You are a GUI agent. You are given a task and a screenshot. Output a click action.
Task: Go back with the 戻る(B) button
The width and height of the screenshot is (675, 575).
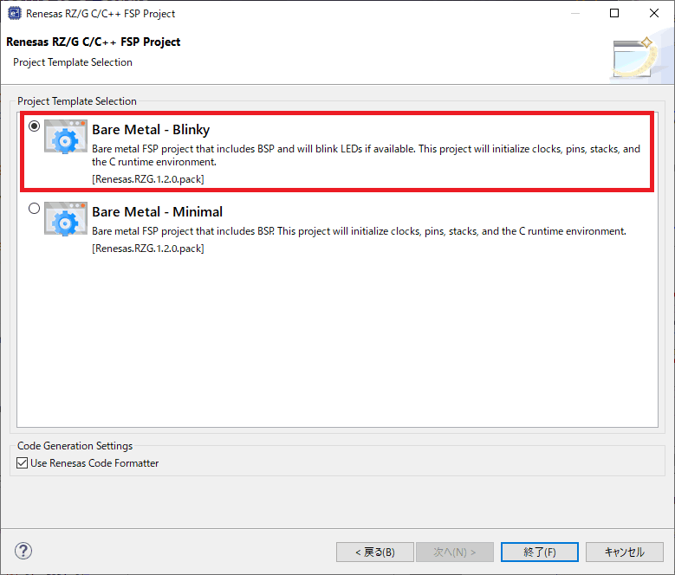375,552
